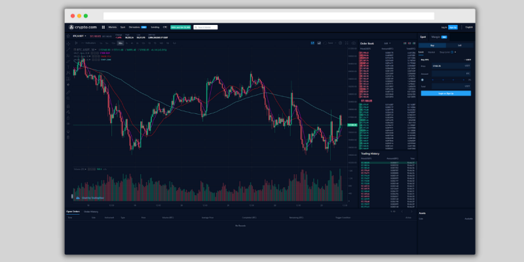Select the Market order type tab
The width and height of the screenshot is (524, 262).
[432, 52]
